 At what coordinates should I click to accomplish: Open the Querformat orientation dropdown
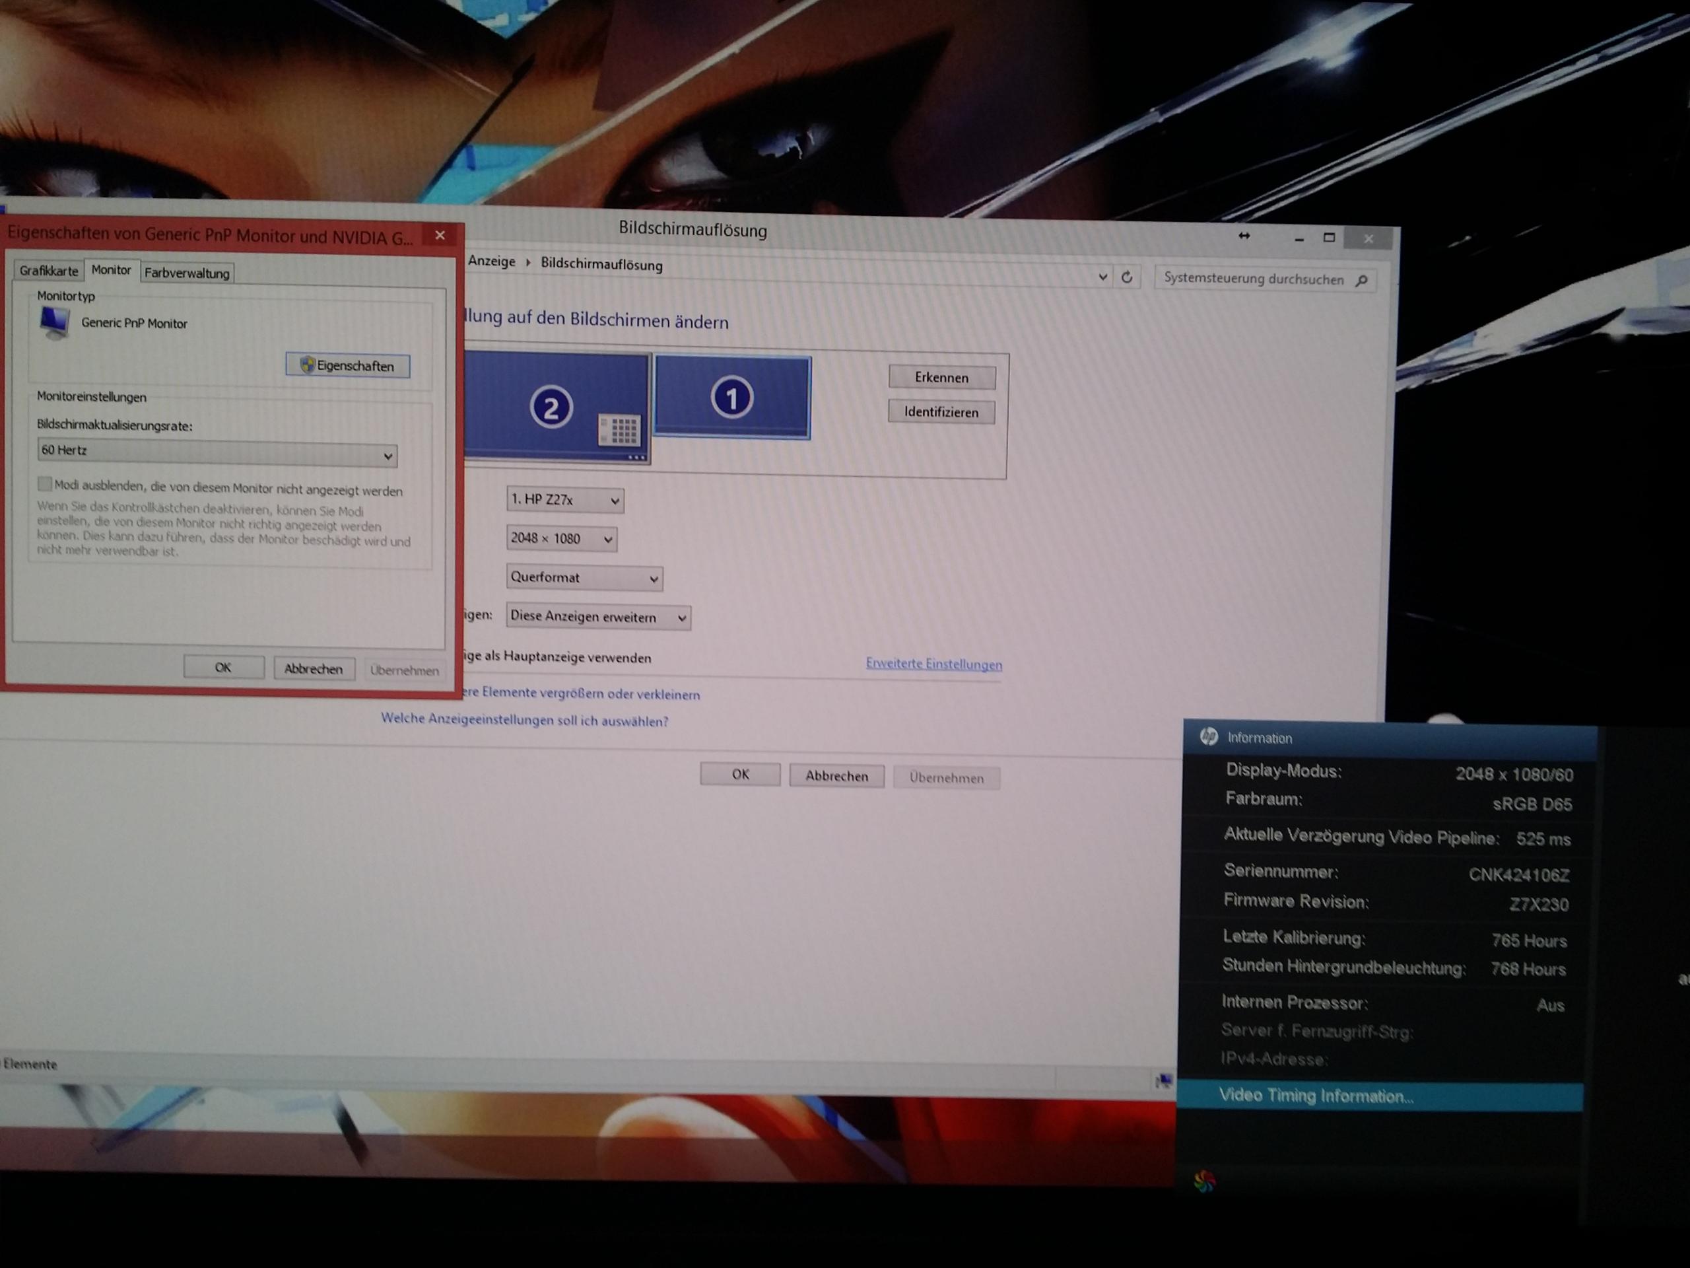pos(584,578)
